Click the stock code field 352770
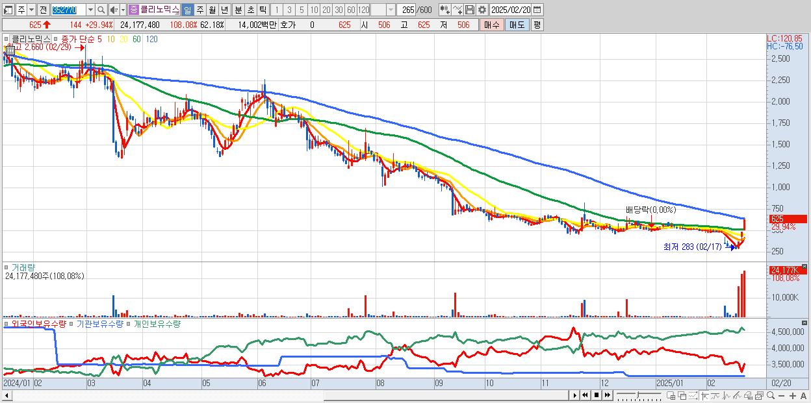Viewport: 811px width, 403px height. coord(68,10)
